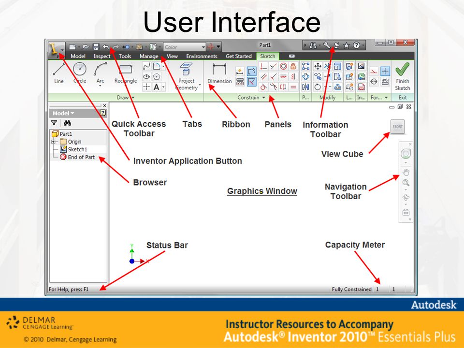The width and height of the screenshot is (464, 348).
Task: Open the Color style combo box
Action: (x=185, y=47)
